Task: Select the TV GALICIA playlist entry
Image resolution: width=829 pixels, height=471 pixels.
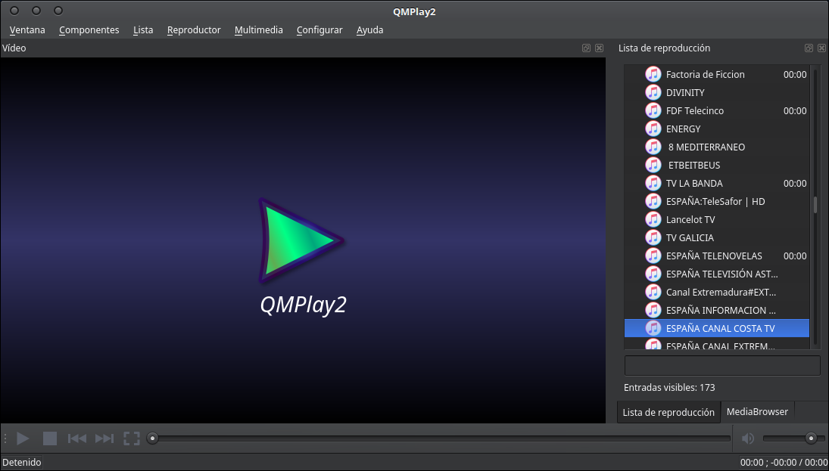Action: click(x=717, y=237)
